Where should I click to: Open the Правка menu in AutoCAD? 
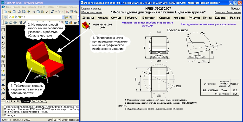tap(16, 7)
